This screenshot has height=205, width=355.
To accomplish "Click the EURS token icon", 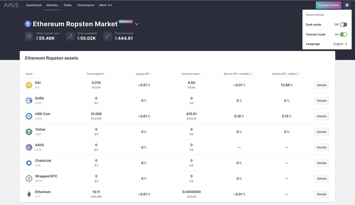I will click(x=29, y=101).
